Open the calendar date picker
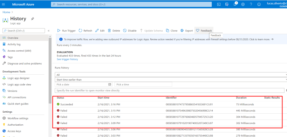The height and width of the screenshot is (137, 287). point(110,84)
